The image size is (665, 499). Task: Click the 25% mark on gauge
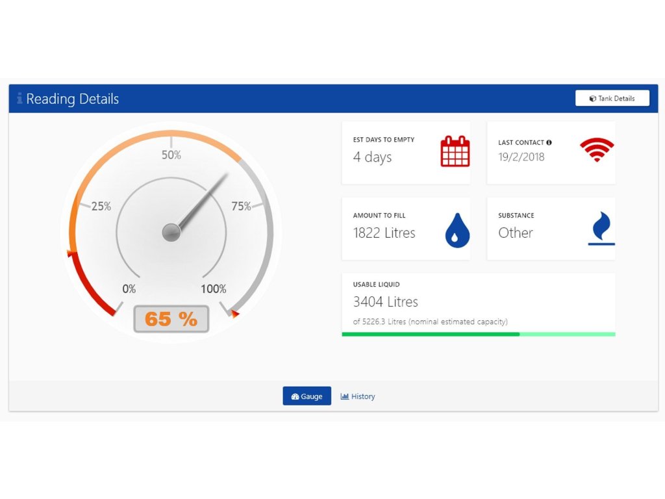(101, 206)
